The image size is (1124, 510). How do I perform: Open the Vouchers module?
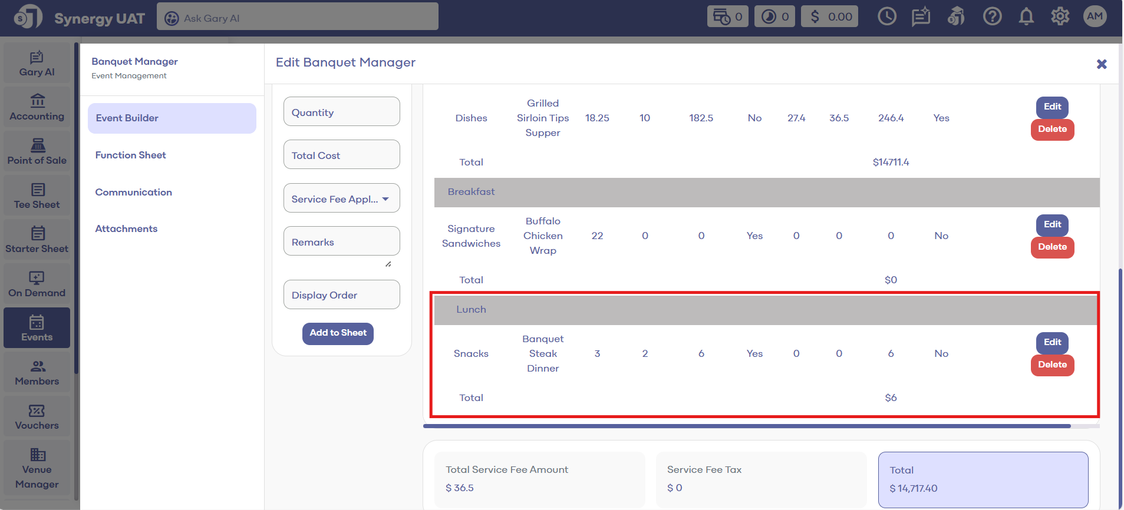(37, 417)
